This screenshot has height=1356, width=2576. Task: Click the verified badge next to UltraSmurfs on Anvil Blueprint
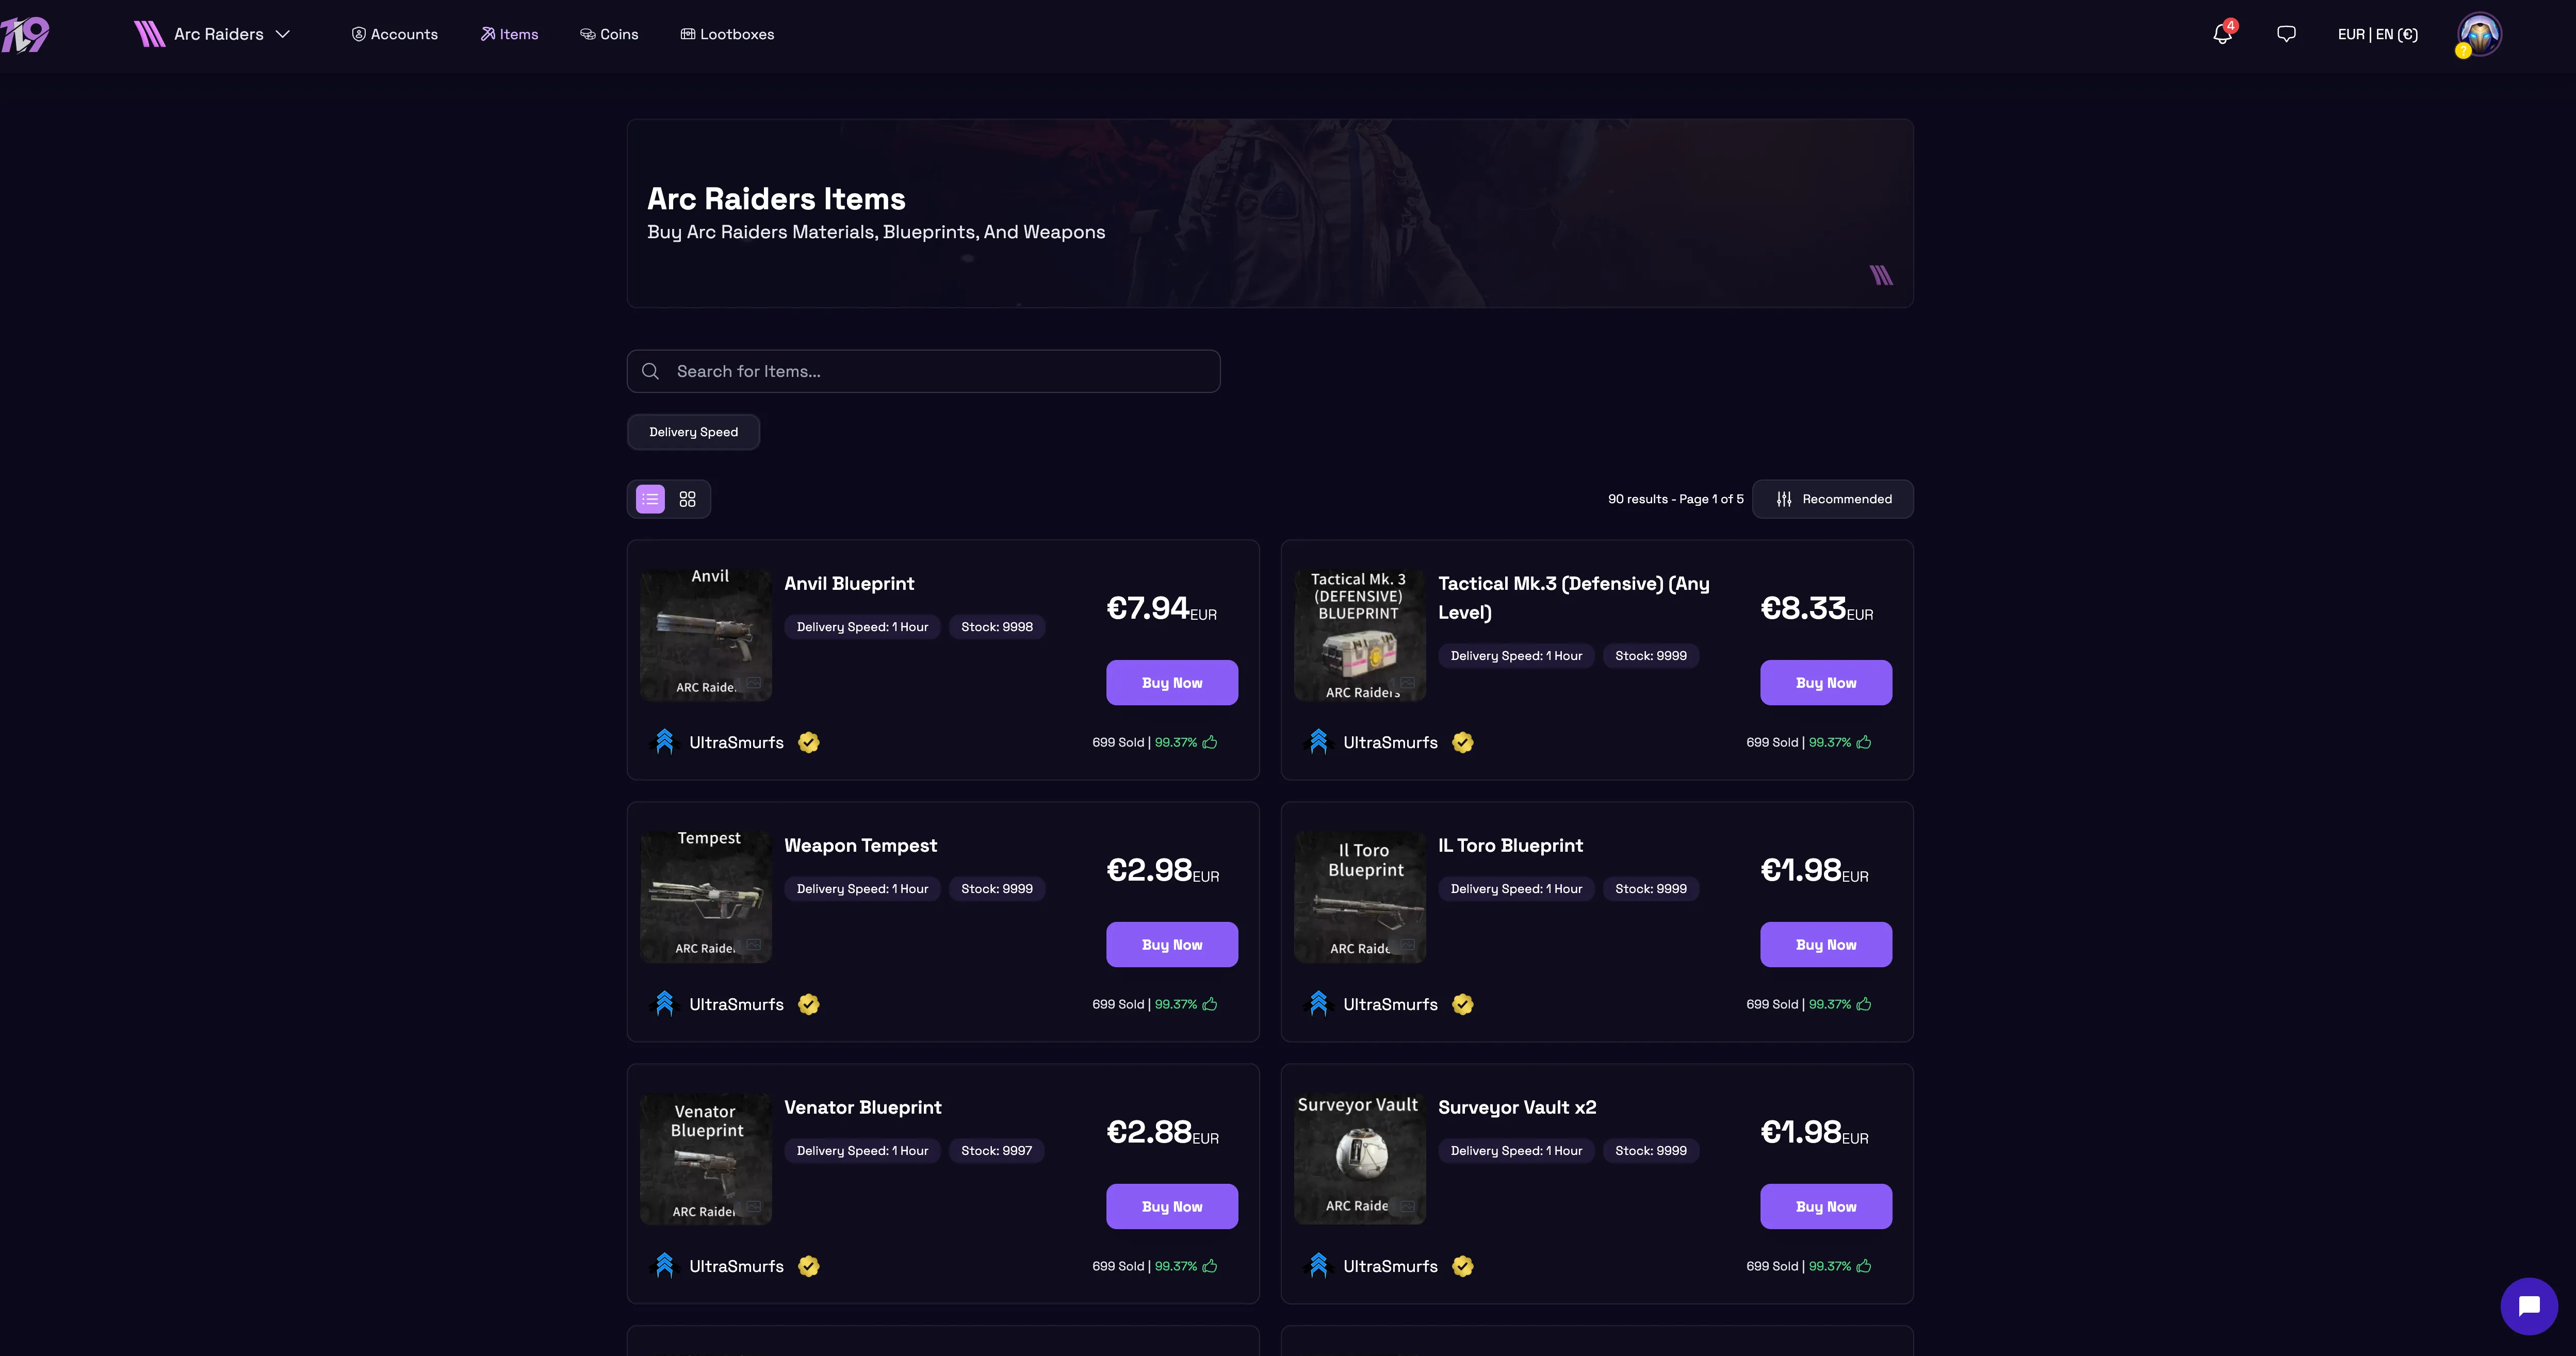point(808,742)
